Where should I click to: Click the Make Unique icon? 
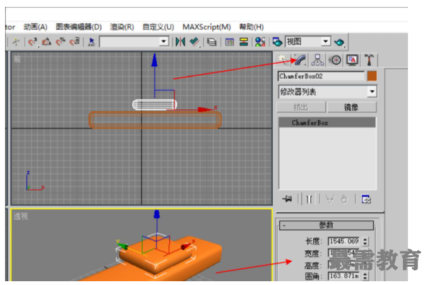tap(330, 199)
